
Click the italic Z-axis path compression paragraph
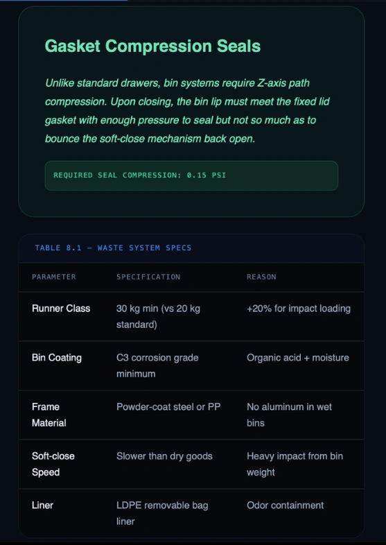coord(187,111)
